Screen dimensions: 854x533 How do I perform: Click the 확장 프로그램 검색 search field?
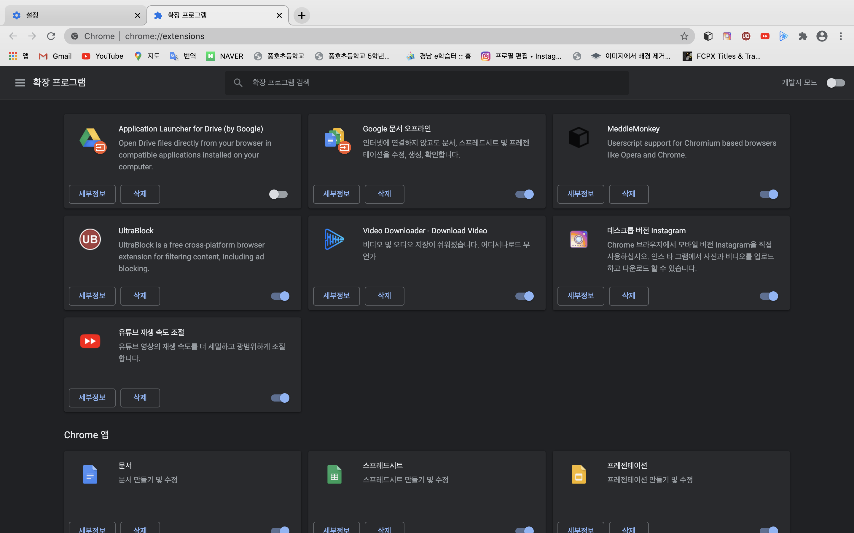pyautogui.click(x=427, y=83)
